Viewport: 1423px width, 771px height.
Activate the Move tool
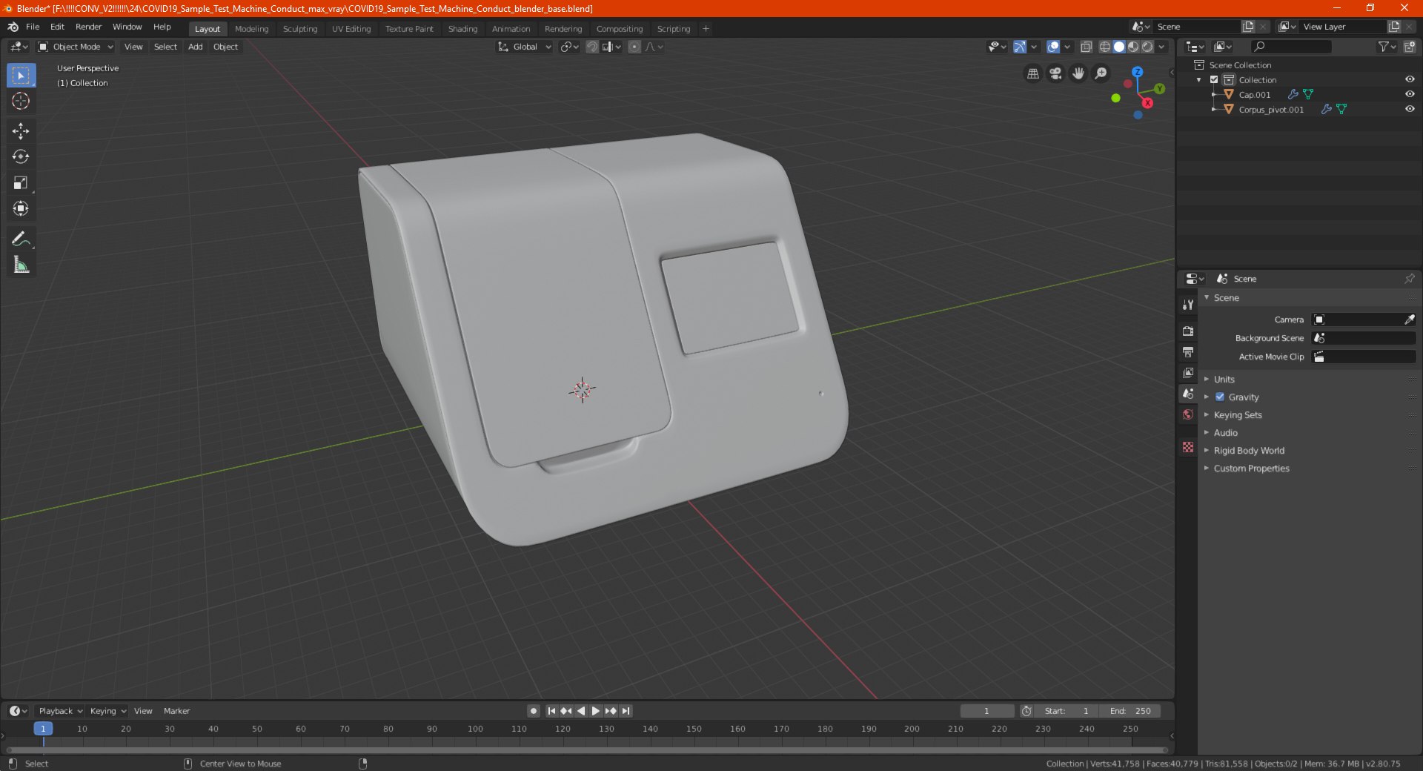point(21,131)
